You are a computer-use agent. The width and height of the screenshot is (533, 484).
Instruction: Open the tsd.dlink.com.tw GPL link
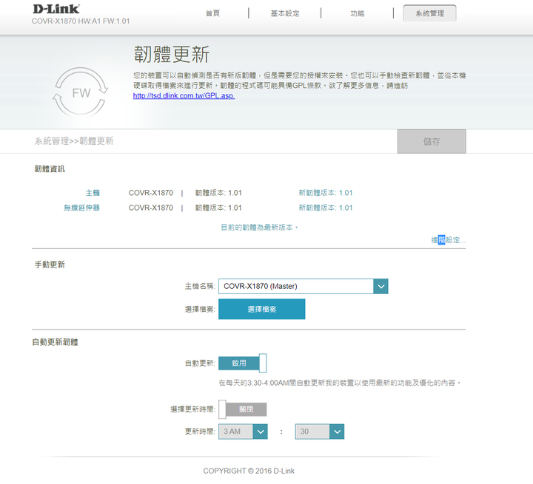[184, 96]
